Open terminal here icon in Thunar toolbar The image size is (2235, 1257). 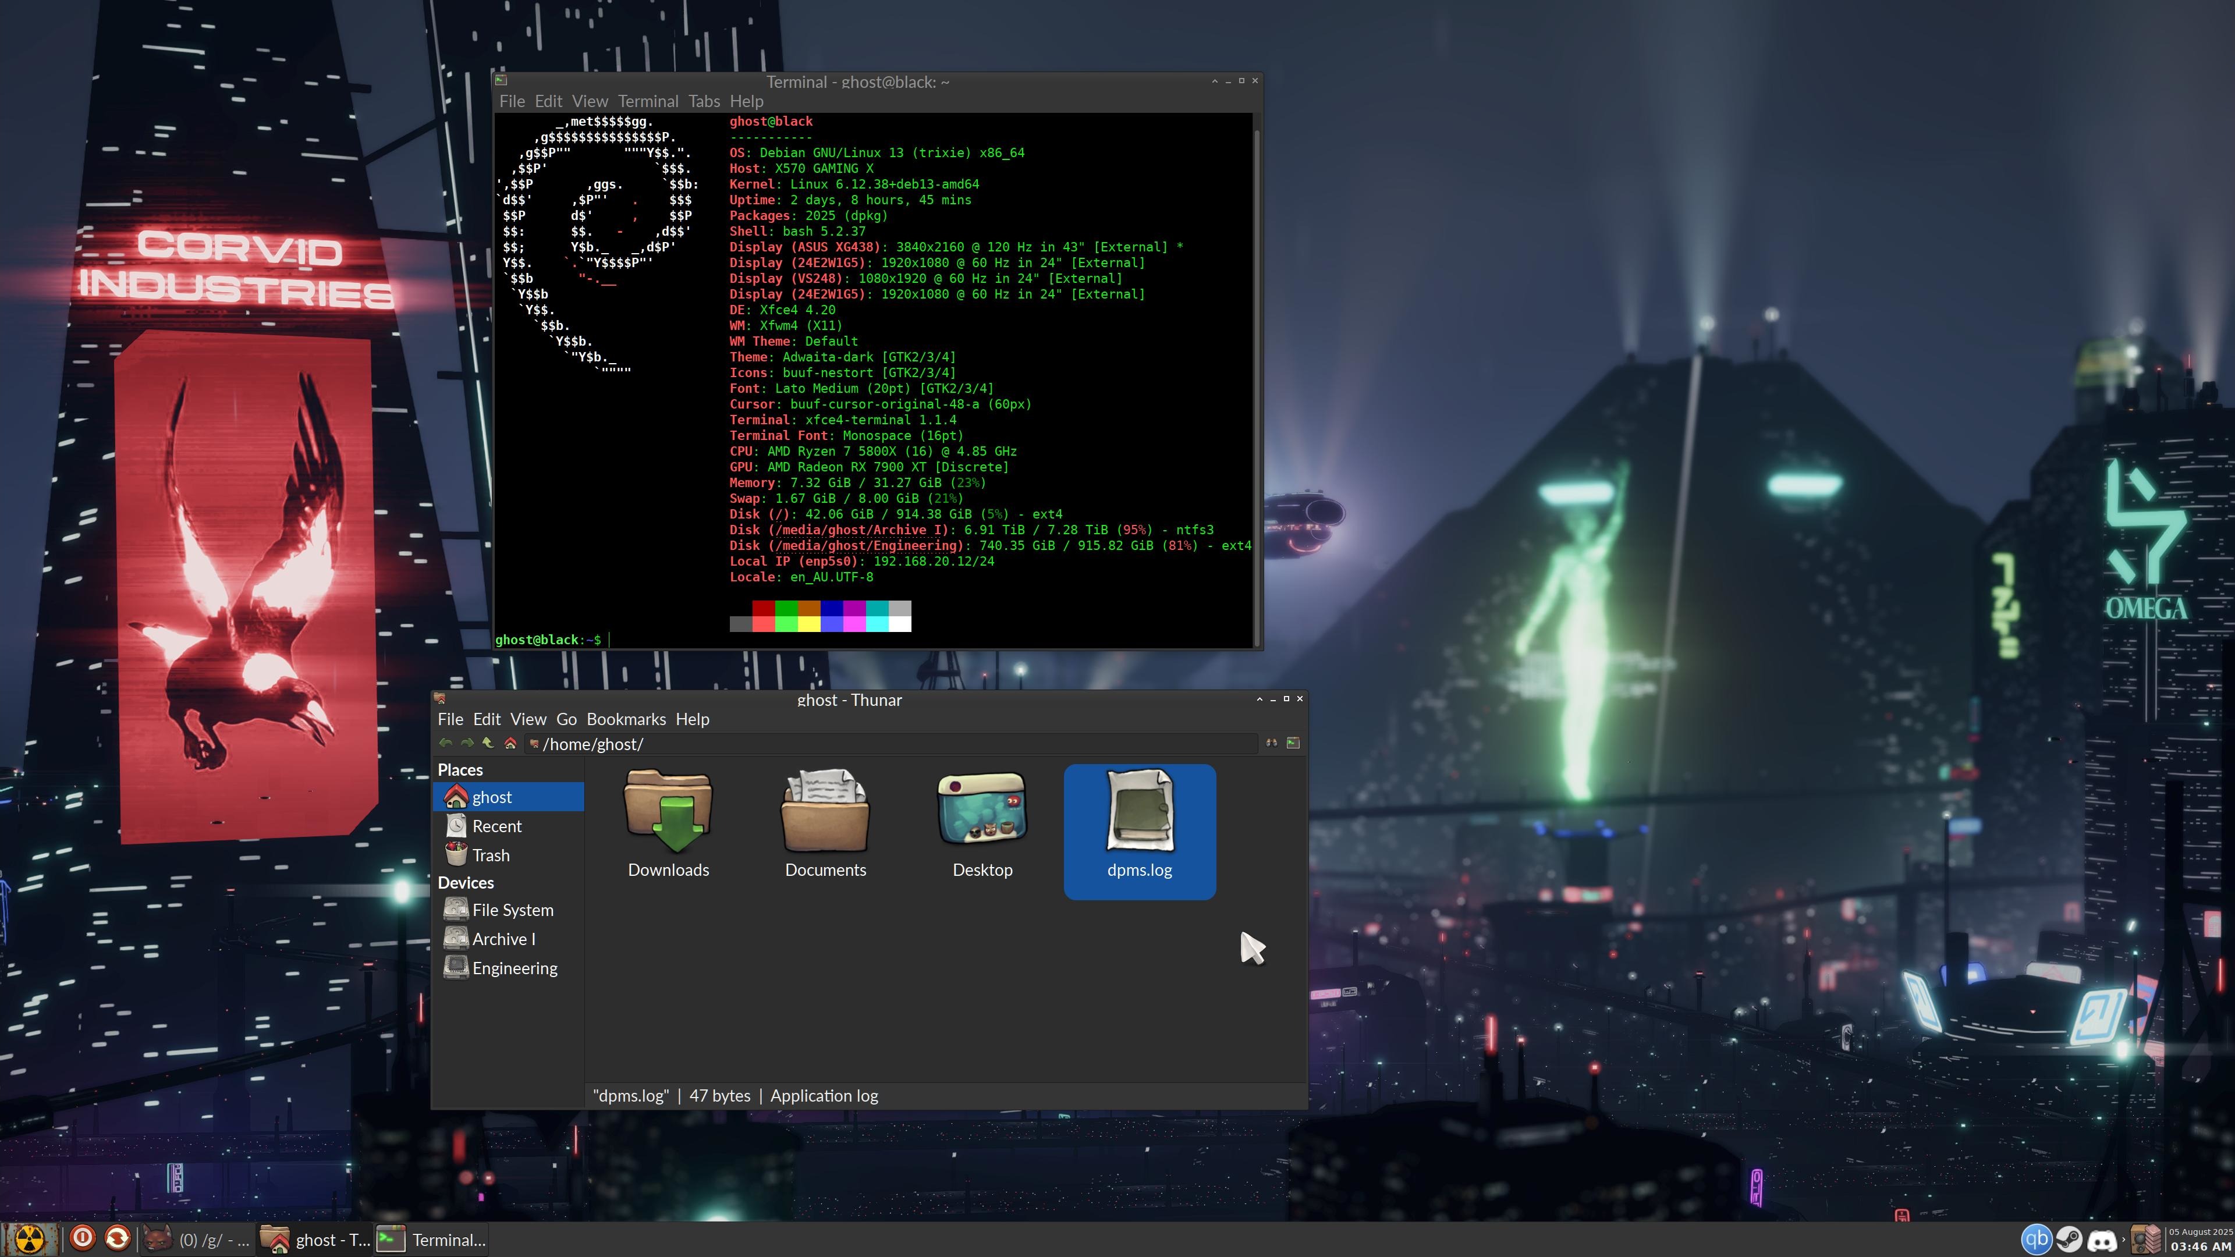[x=1293, y=744]
